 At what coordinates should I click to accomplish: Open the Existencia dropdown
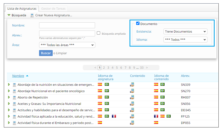pyautogui.click(x=185, y=32)
